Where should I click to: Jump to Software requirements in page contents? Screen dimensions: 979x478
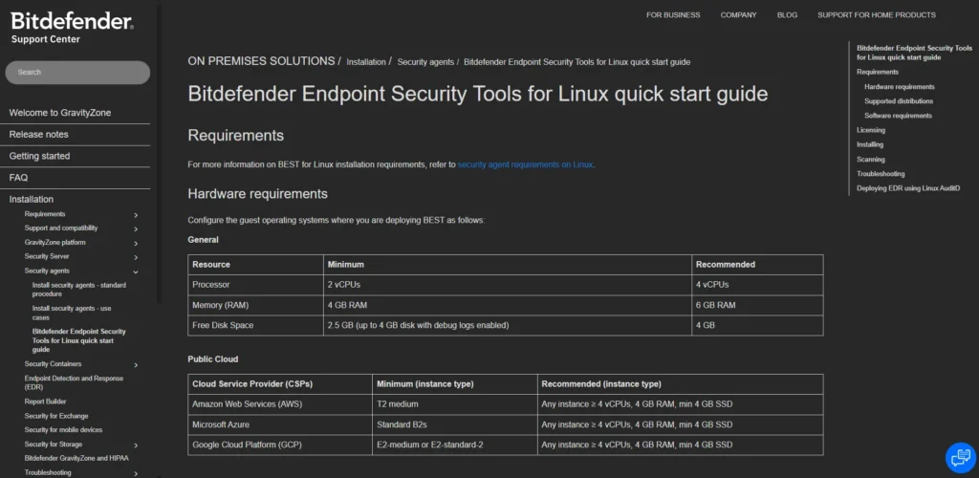click(x=898, y=116)
